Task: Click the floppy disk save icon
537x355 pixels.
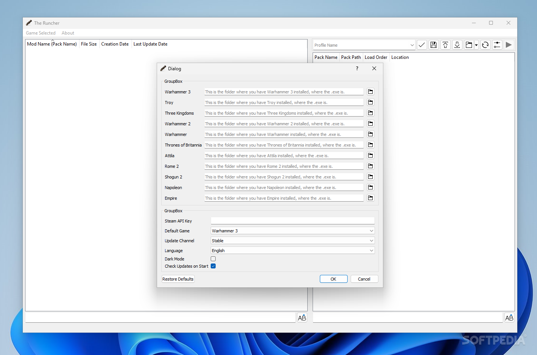Action: 434,45
